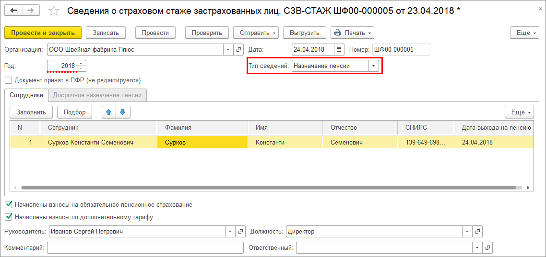Click scrollbar's left arrow in employees table
546x257 pixels.
(x=15, y=188)
